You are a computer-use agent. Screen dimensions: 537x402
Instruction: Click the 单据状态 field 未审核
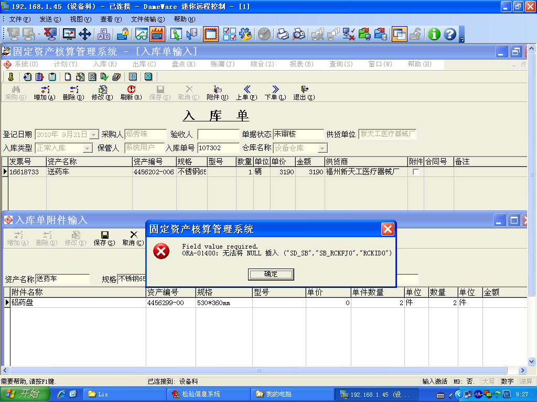pos(298,135)
